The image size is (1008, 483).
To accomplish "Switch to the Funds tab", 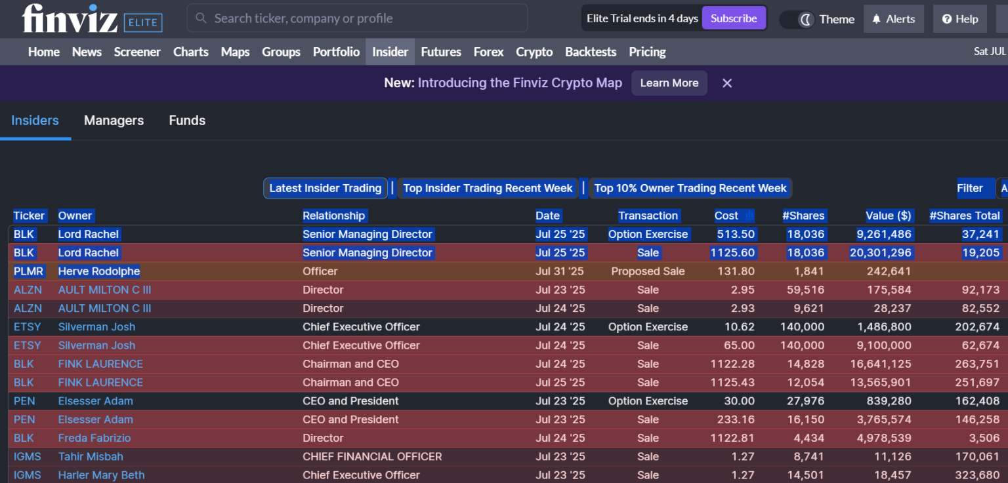I will coord(187,121).
